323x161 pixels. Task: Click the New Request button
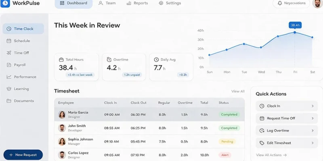[23, 155]
